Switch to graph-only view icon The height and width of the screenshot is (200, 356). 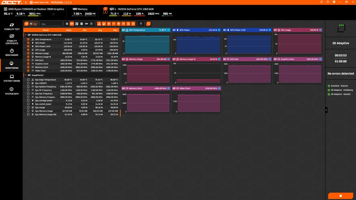click(36, 24)
